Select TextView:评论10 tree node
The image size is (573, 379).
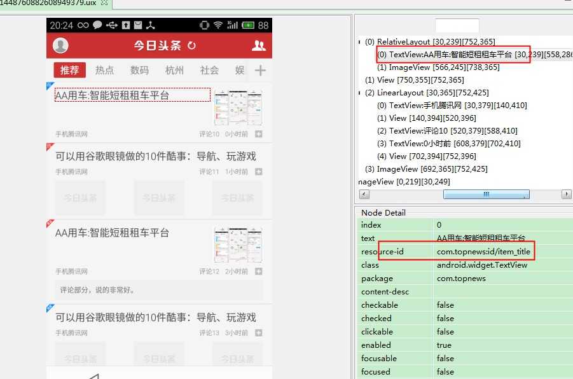click(x=447, y=131)
